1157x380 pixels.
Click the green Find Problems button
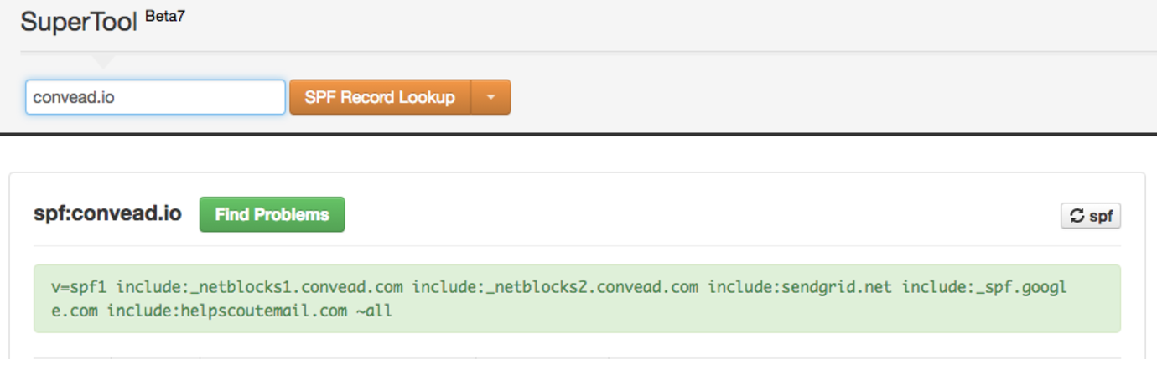pyautogui.click(x=272, y=214)
